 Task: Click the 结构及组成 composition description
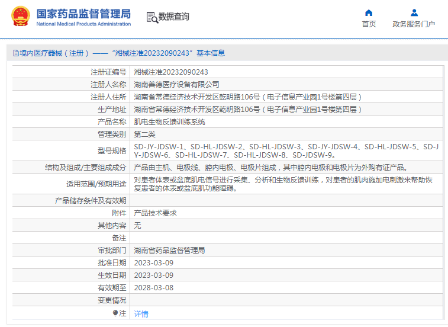[x=270, y=168]
